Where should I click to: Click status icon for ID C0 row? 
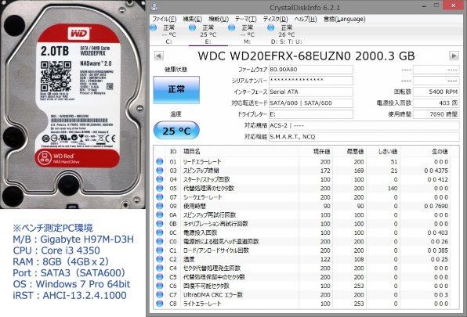(160, 241)
